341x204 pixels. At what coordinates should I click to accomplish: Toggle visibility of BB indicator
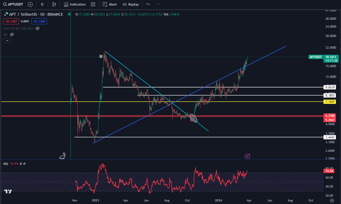12,34
